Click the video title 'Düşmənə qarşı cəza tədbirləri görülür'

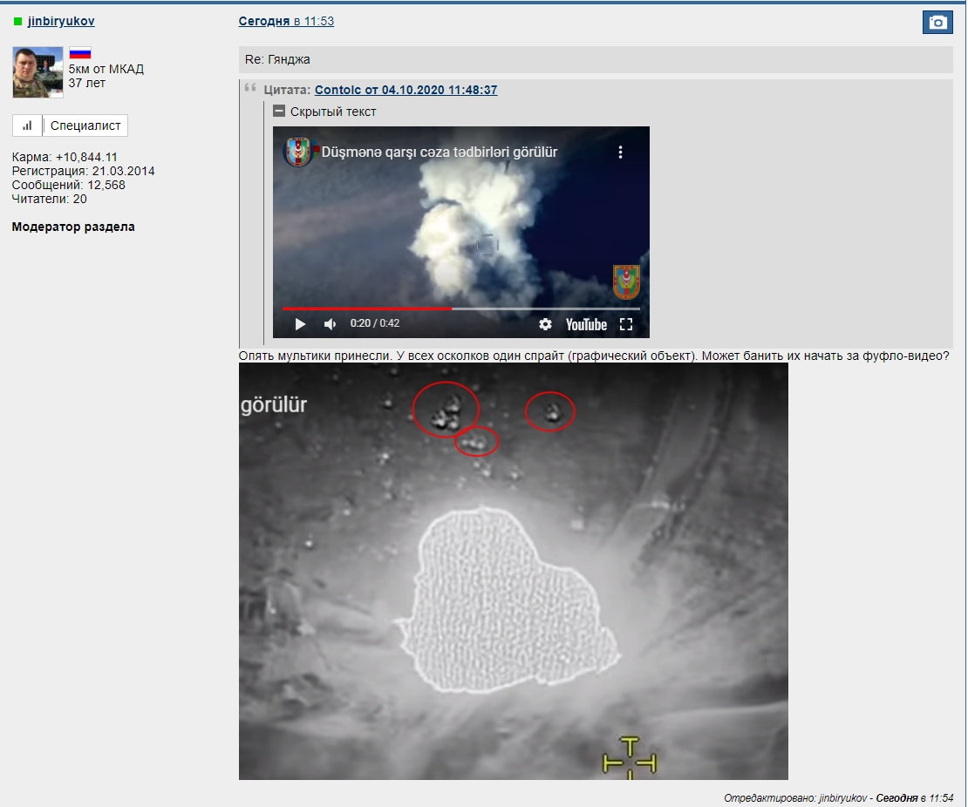440,153
